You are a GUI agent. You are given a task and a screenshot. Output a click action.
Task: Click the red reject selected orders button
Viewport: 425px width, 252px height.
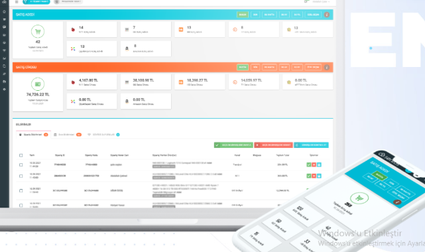273,145
